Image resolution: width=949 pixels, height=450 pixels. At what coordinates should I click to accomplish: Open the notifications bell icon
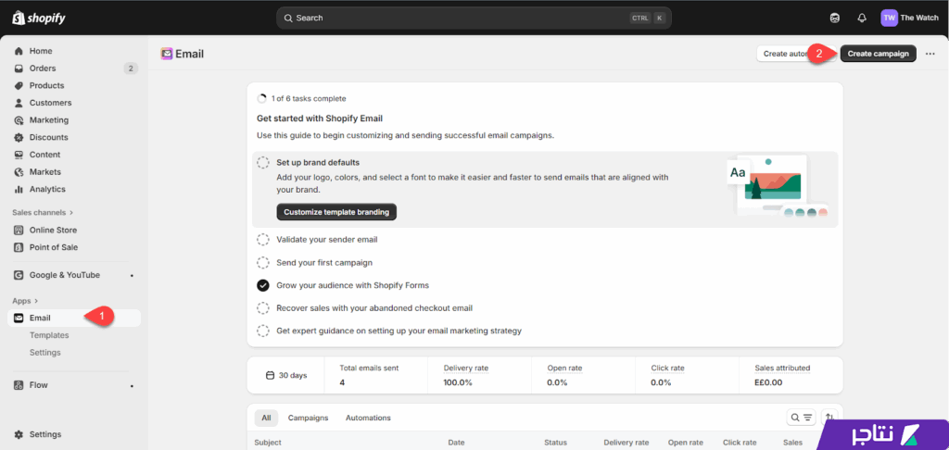[862, 18]
